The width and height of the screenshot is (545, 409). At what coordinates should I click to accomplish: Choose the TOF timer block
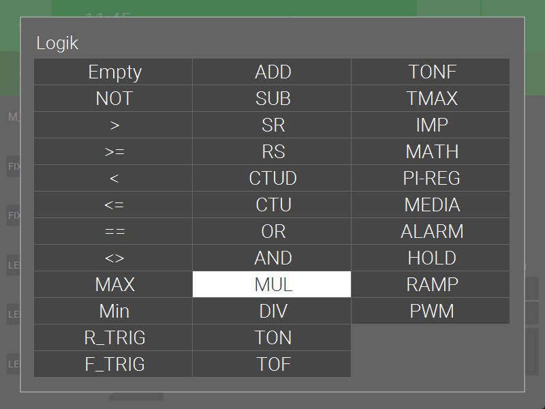272,364
